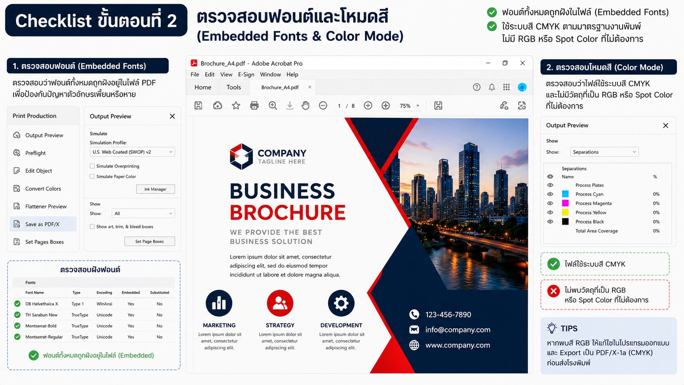Click the Save file icon in Acrobat toolbar
Viewport: 684px width, 385px height.
[x=198, y=106]
